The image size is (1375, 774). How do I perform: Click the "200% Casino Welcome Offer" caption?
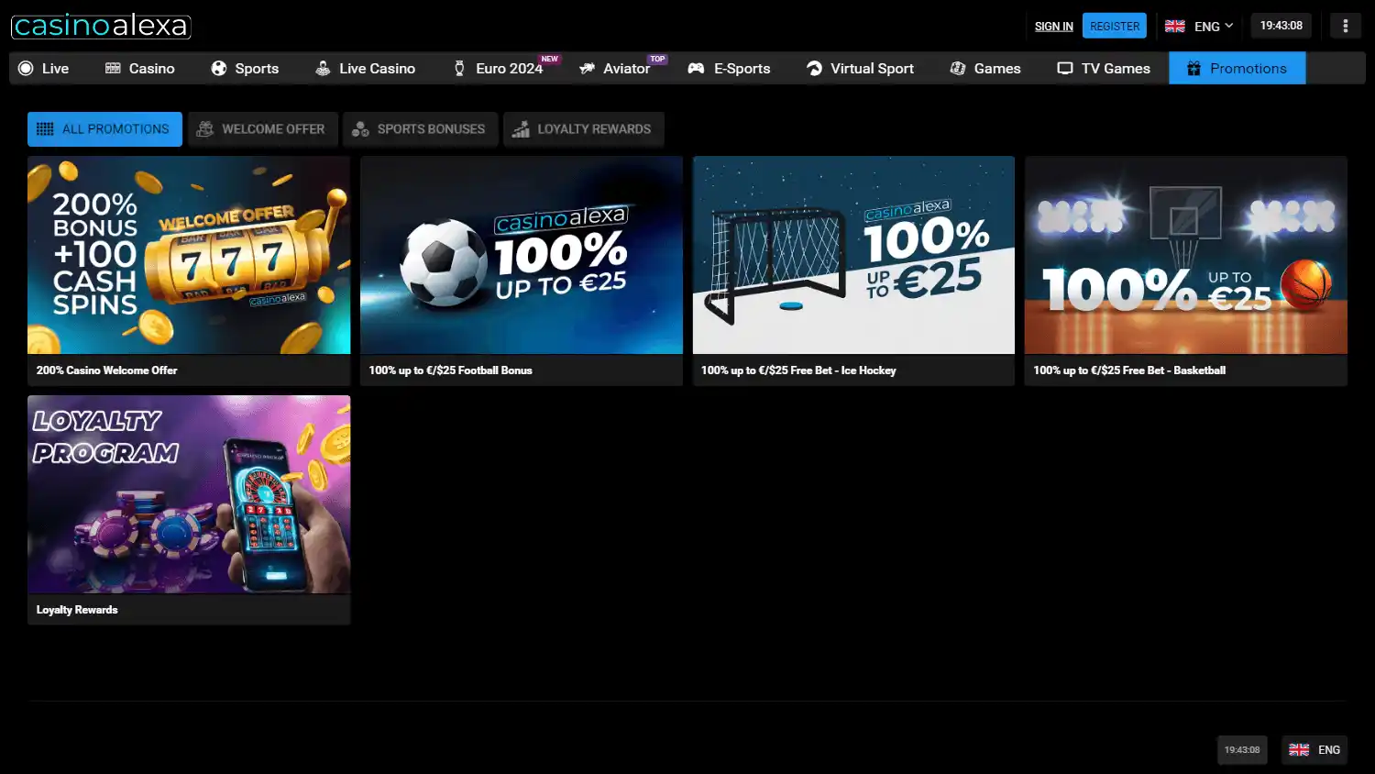coord(106,370)
